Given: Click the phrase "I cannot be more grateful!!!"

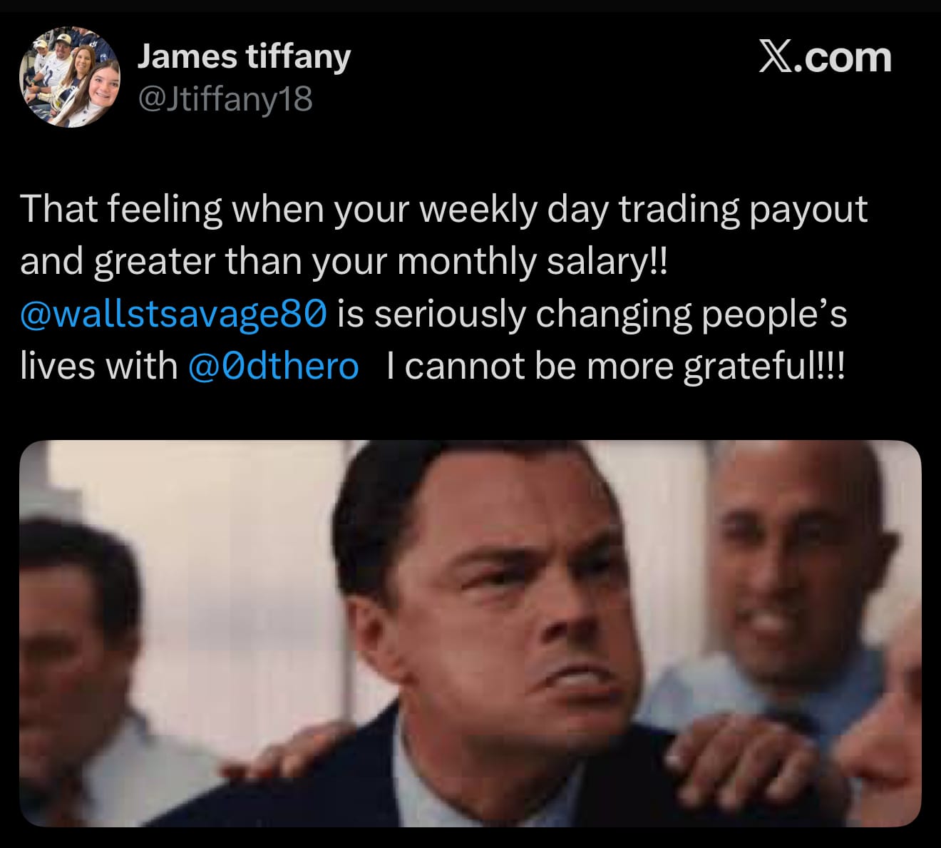Looking at the screenshot, I should pos(615,366).
